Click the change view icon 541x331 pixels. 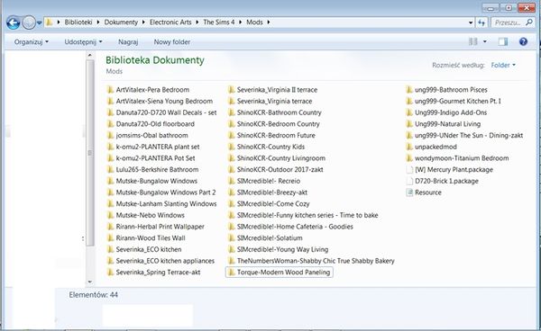(473, 41)
